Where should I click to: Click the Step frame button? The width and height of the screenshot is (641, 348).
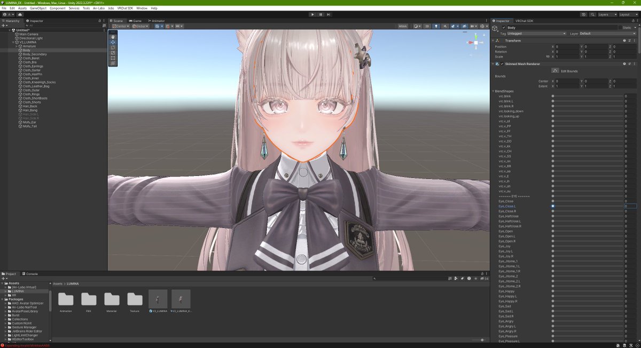(329, 14)
